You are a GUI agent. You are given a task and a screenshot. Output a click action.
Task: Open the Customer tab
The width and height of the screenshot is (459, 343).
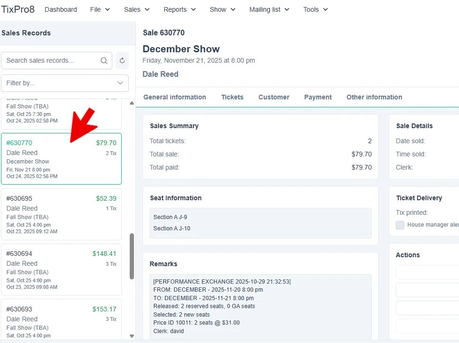(x=274, y=97)
